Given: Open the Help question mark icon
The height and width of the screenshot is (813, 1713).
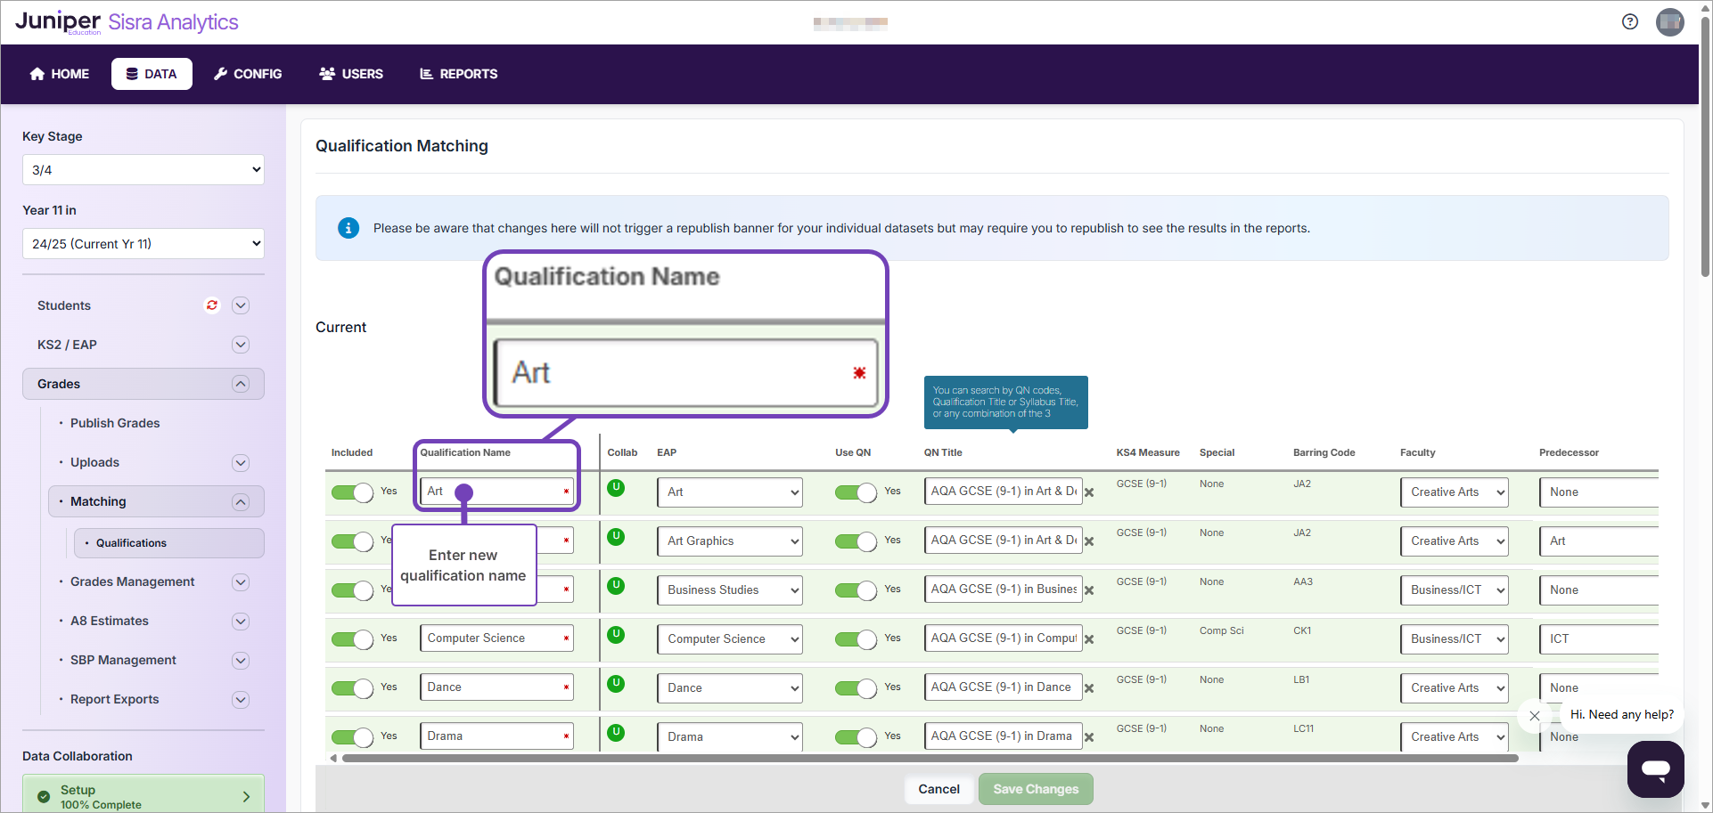Looking at the screenshot, I should 1630,21.
